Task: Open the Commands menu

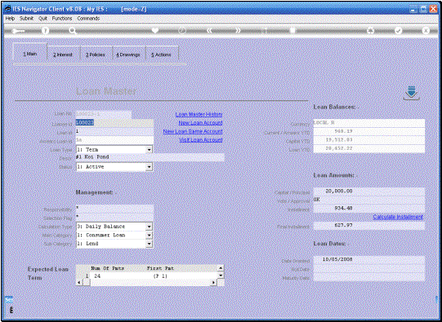Action: (x=88, y=18)
